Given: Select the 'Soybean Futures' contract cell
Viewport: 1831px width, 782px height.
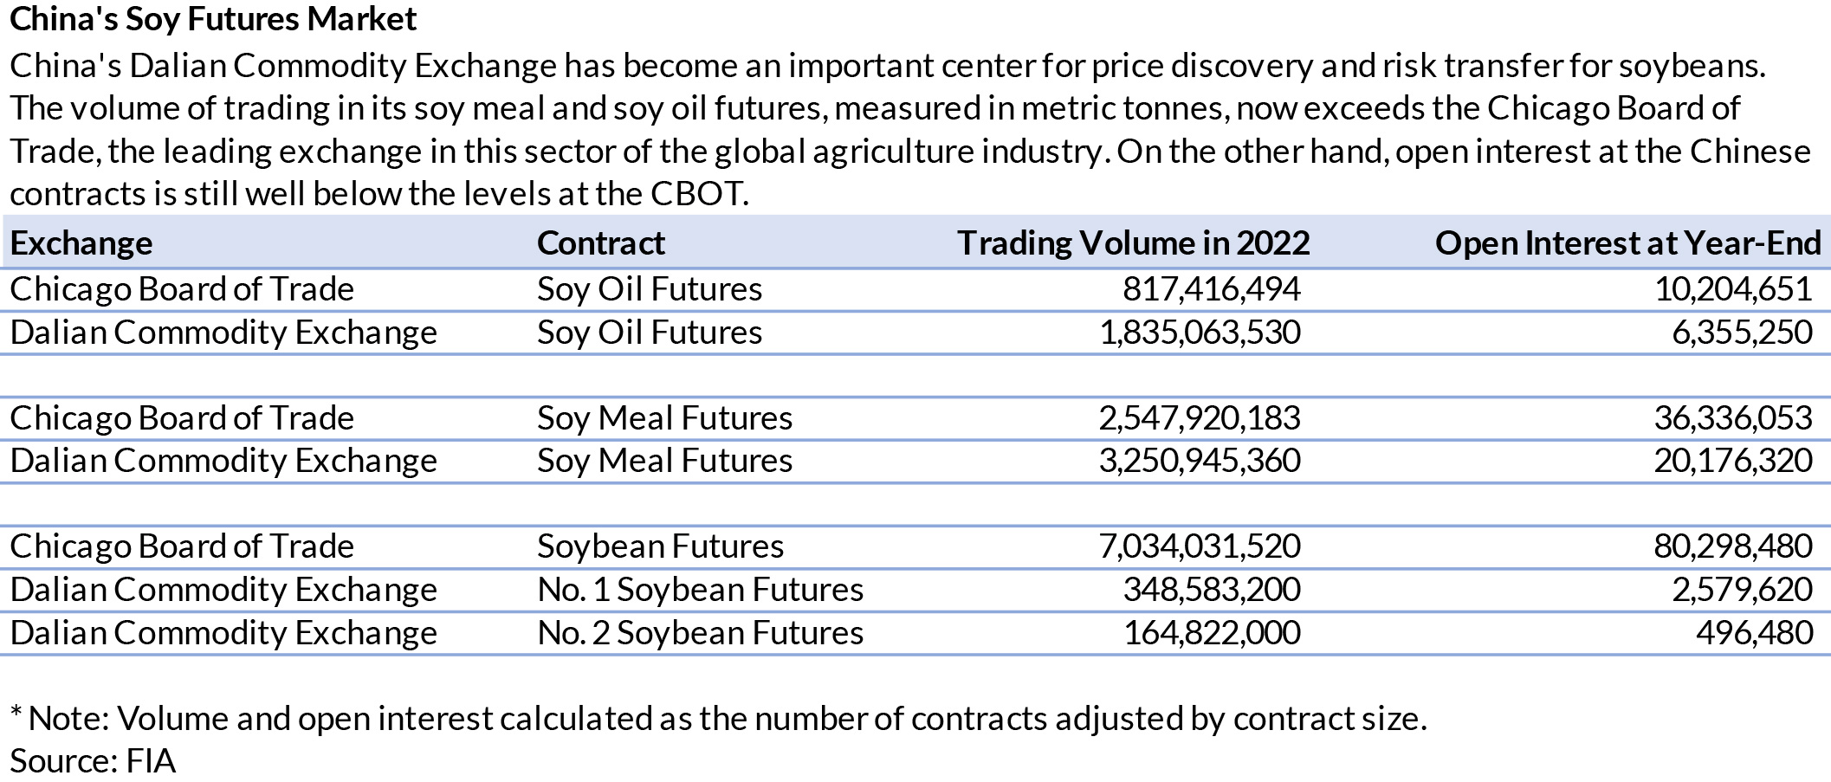Looking at the screenshot, I should (660, 546).
